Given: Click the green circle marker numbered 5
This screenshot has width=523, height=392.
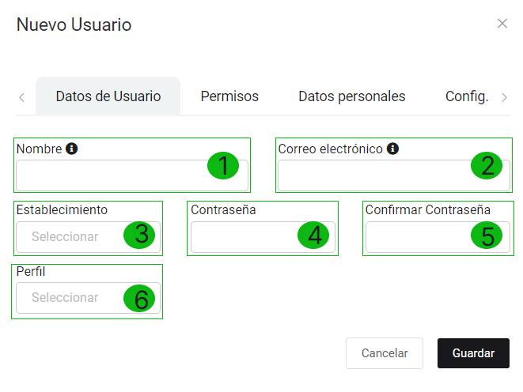Looking at the screenshot, I should [487, 236].
